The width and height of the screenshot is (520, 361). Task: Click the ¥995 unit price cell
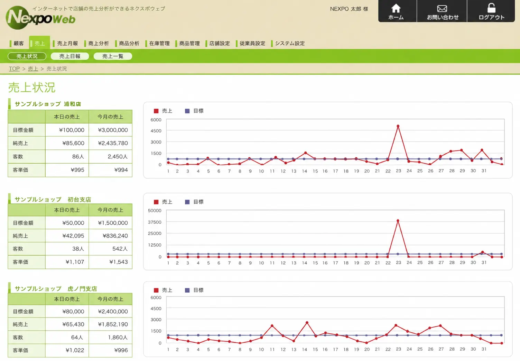tap(67, 170)
